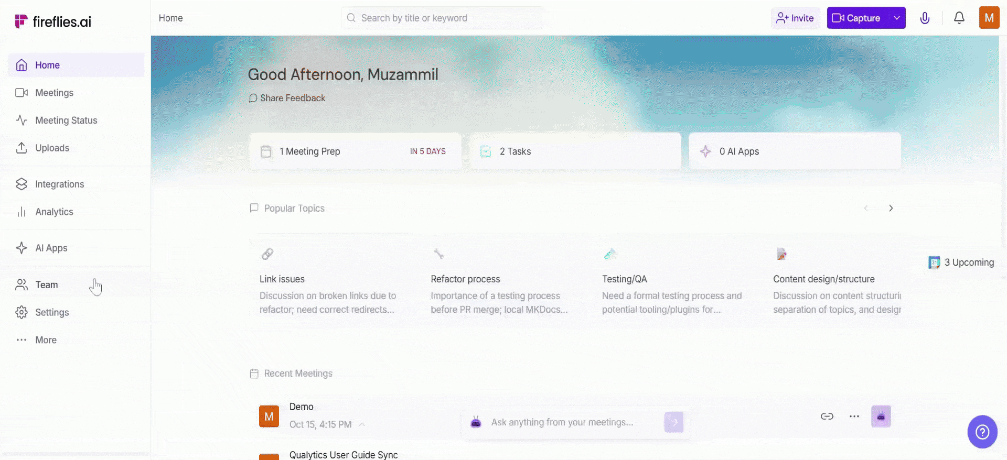
Task: Open the Refactor process topic card
Action: (x=504, y=282)
